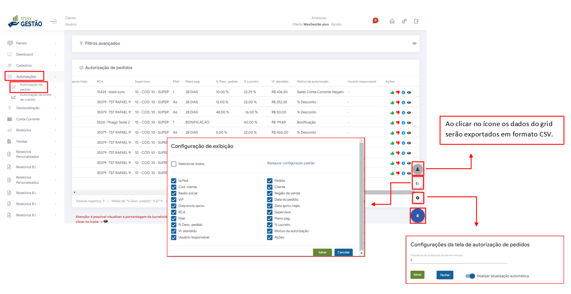Open Autorização de limite de crédito
This screenshot has width=571, height=294.
click(x=35, y=97)
